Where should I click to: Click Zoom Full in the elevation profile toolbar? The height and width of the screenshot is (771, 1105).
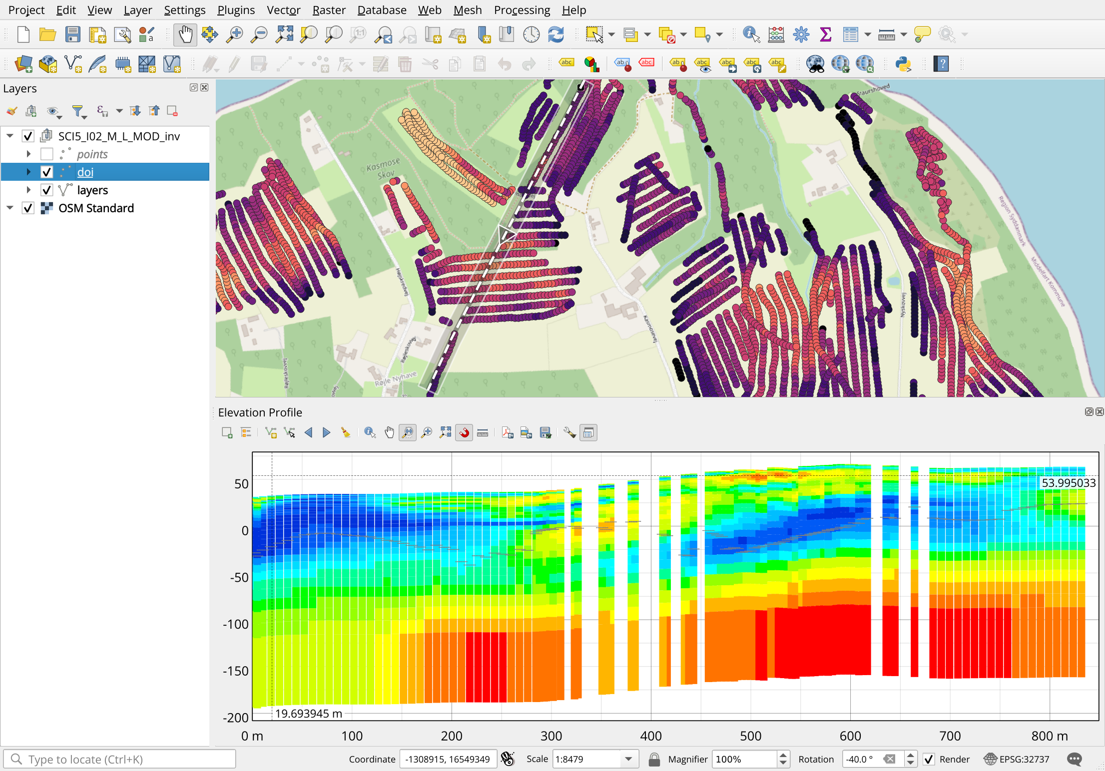click(445, 433)
